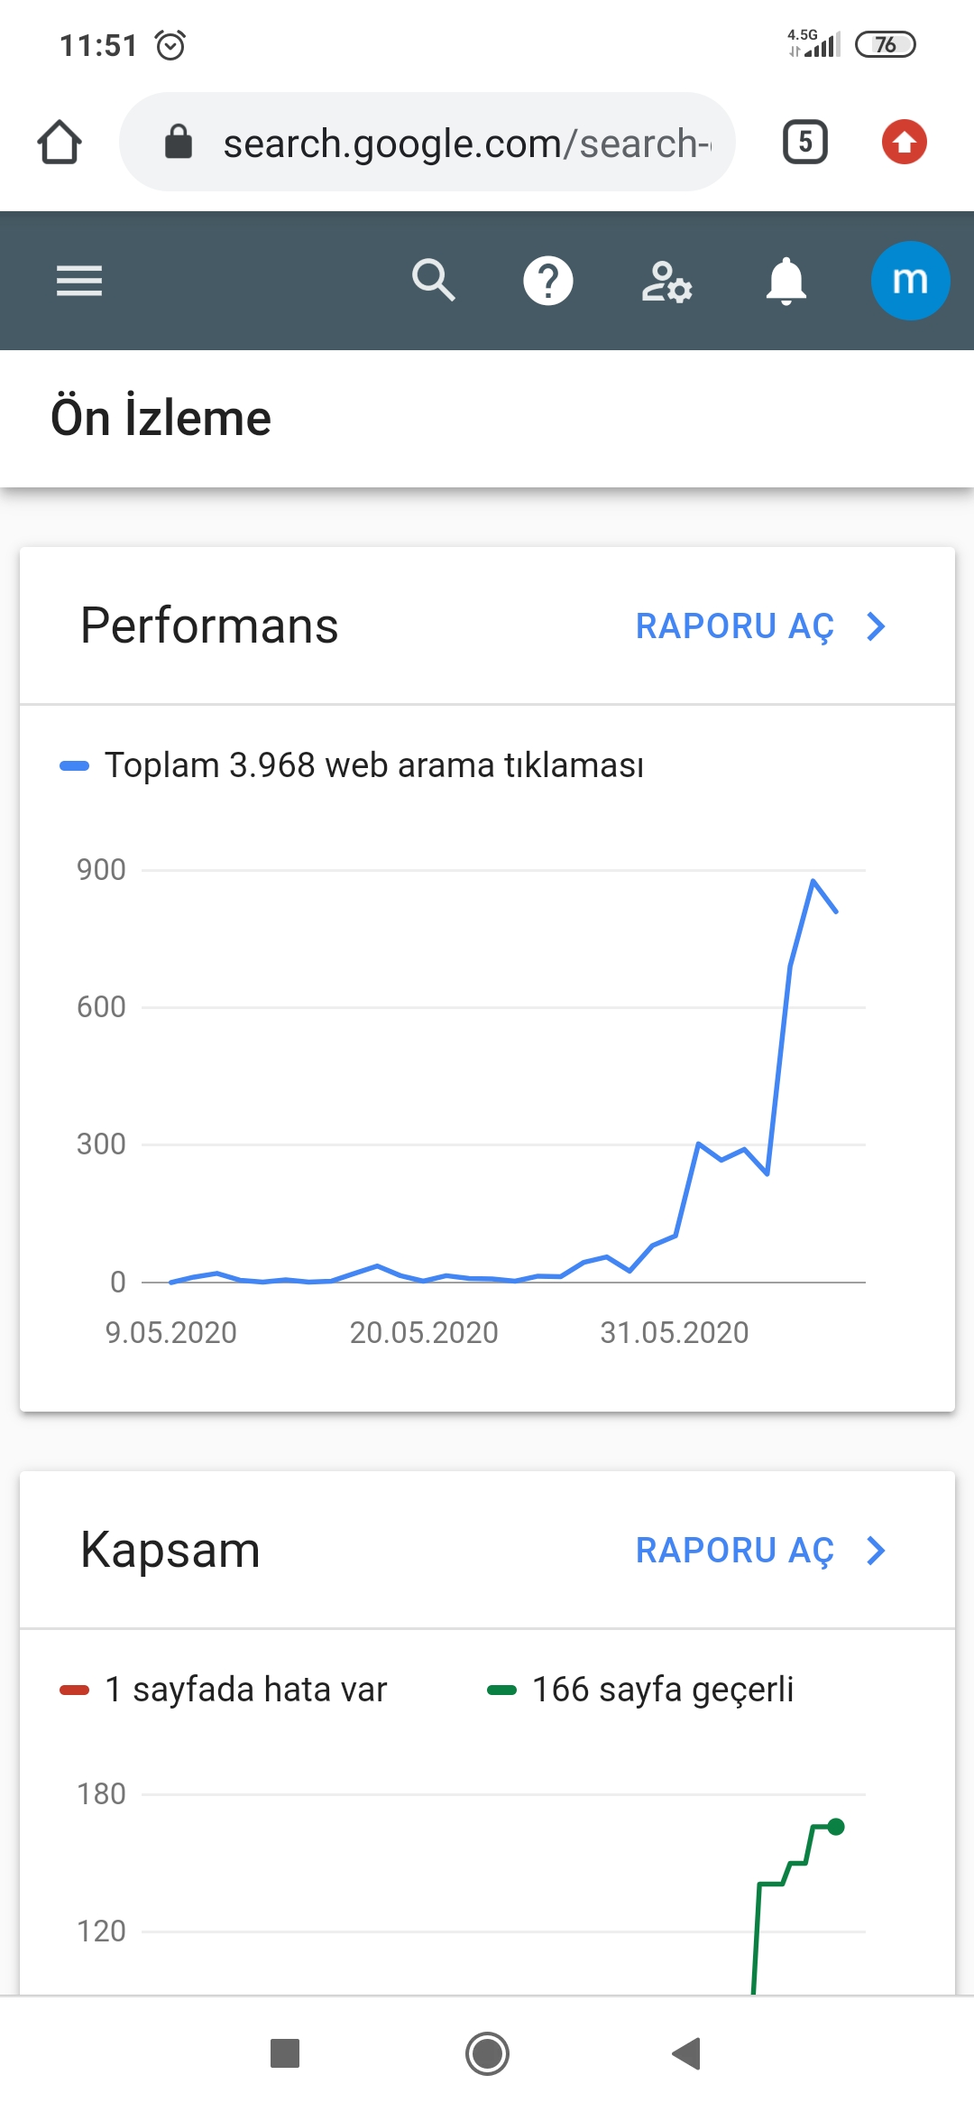
Task: Tap the Search Console search icon
Action: pos(433,280)
